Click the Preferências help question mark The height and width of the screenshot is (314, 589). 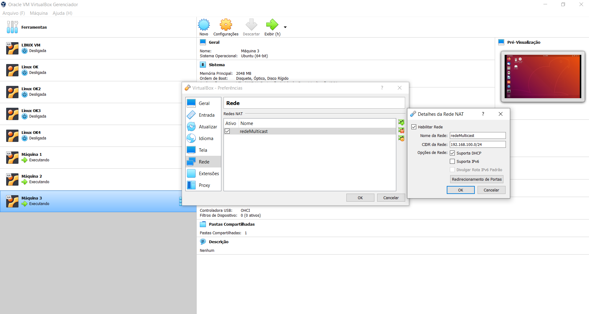tap(382, 88)
